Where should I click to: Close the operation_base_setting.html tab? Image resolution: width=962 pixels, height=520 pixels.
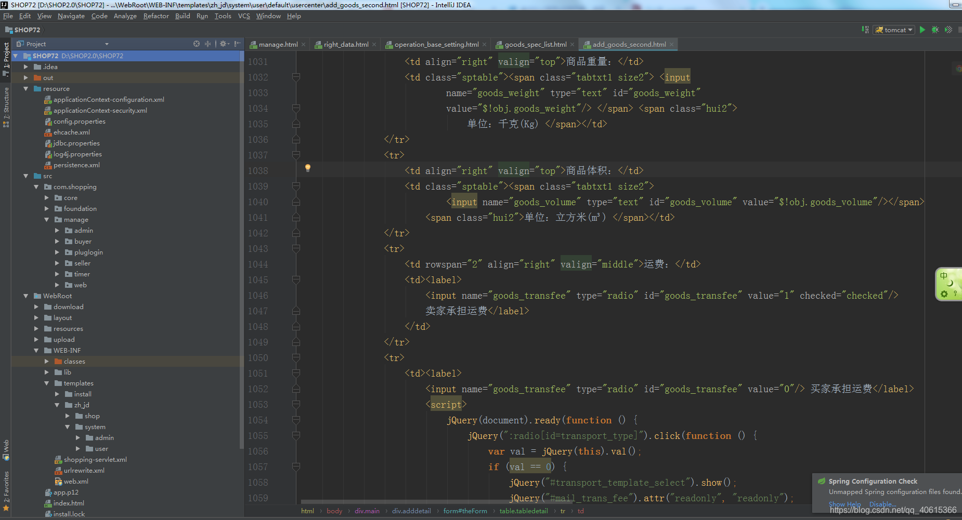click(x=485, y=45)
